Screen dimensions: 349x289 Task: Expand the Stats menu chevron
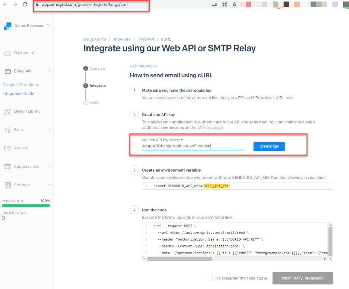[x=49, y=129]
